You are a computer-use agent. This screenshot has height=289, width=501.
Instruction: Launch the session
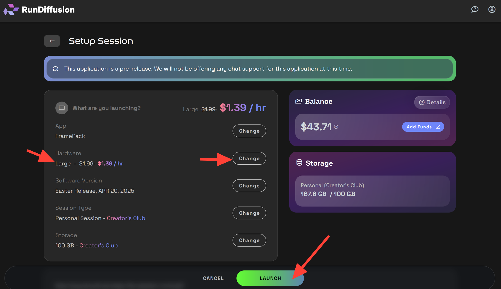(x=270, y=278)
